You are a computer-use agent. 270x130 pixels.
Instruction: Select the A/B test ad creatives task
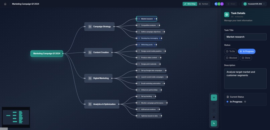point(148,109)
